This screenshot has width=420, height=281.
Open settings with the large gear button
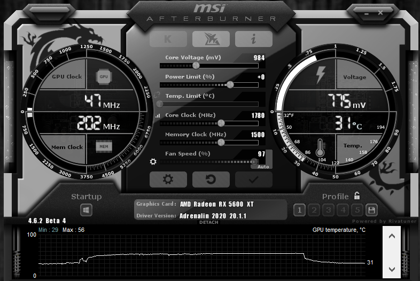click(168, 179)
